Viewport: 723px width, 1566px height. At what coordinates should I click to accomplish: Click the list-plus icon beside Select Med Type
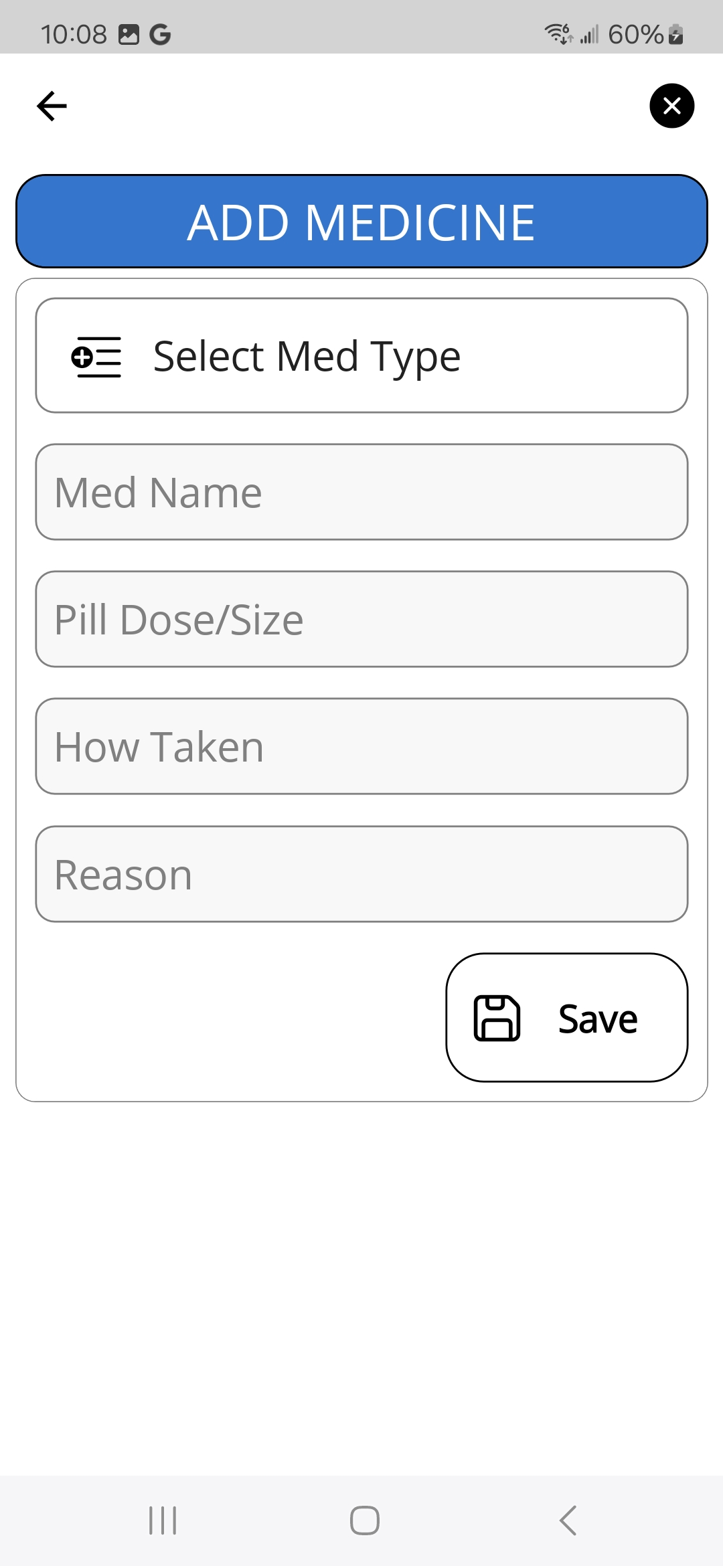[x=96, y=357]
